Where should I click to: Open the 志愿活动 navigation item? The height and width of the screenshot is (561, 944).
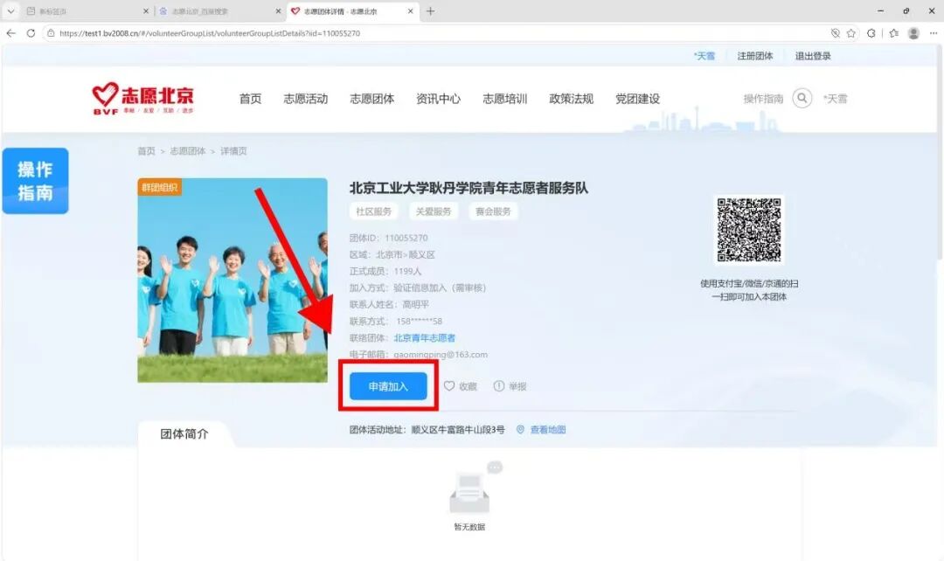tap(306, 99)
